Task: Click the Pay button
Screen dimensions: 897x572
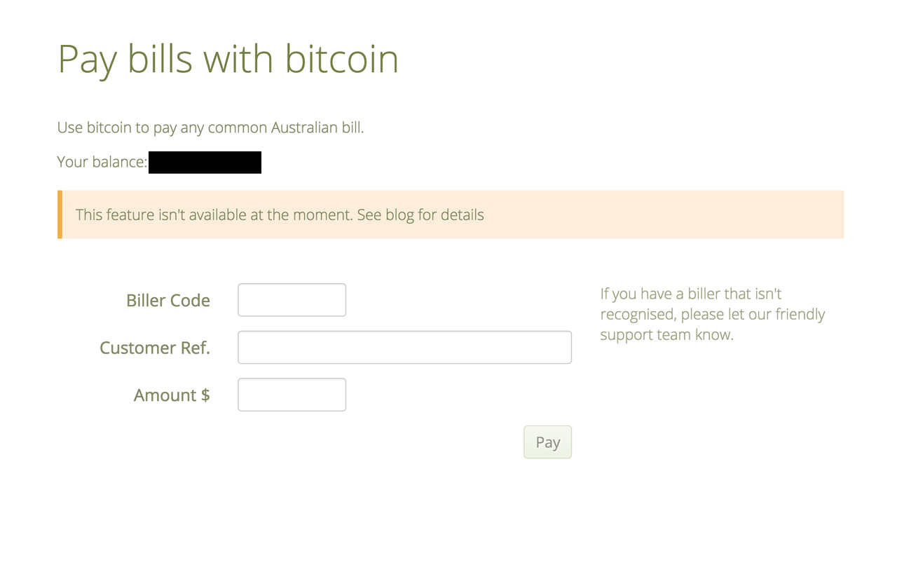Action: coord(547,442)
